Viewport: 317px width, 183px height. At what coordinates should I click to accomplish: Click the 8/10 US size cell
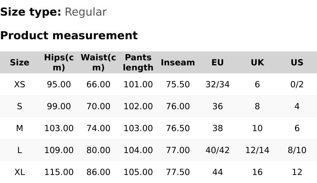pos(297,151)
